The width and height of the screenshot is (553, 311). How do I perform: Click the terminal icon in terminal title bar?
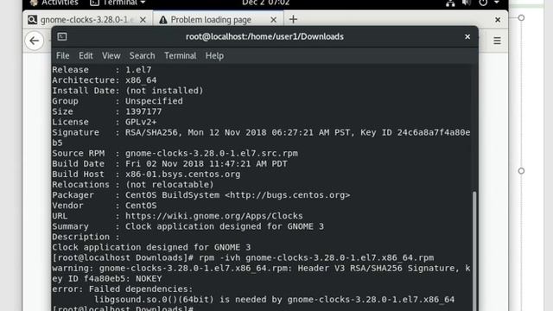62,36
